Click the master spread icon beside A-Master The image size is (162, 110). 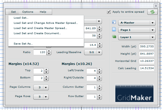pyautogui.click(x=114, y=22)
